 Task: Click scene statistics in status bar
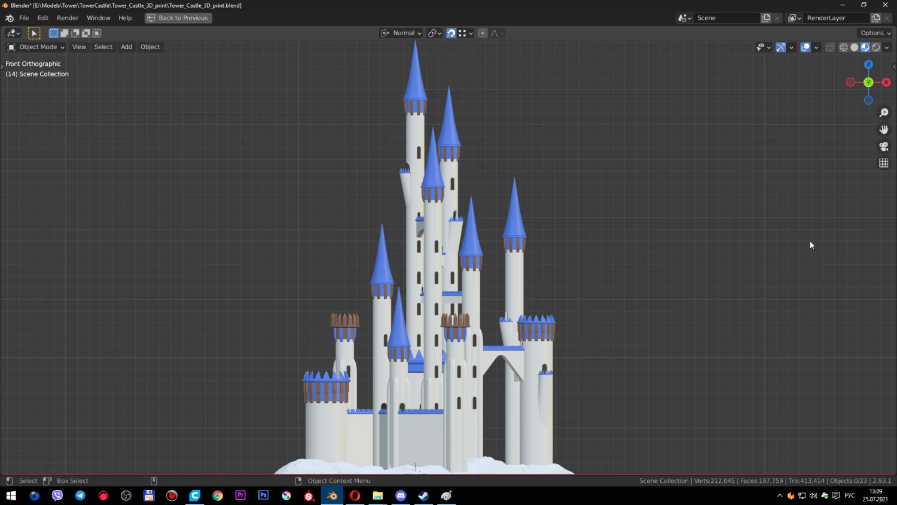tap(765, 481)
